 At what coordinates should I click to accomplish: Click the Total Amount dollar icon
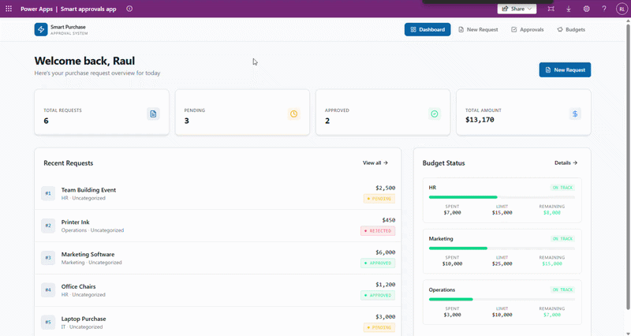(575, 114)
